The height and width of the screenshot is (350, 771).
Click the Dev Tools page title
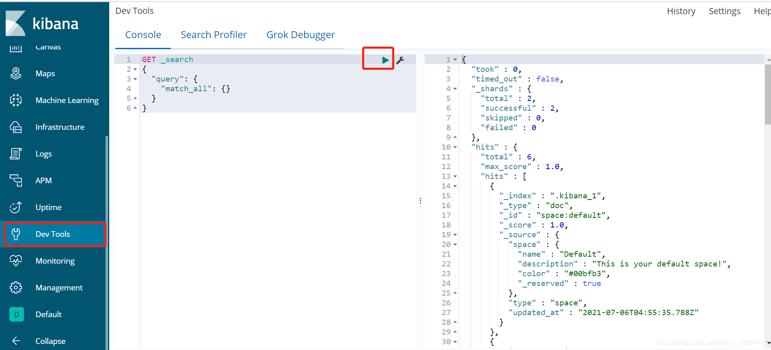(x=134, y=11)
